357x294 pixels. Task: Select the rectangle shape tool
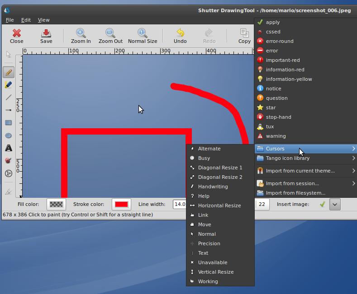[8, 122]
